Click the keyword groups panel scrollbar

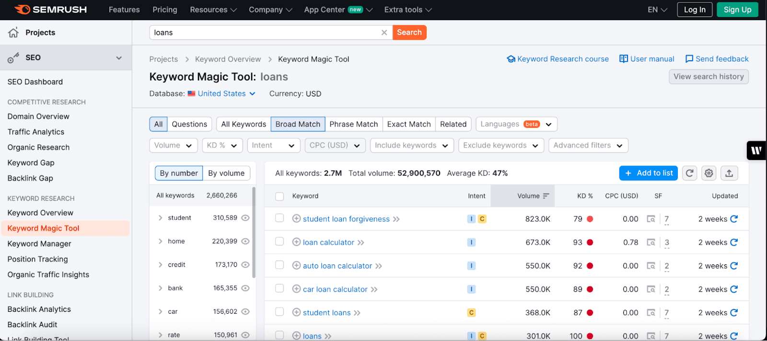pyautogui.click(x=254, y=232)
